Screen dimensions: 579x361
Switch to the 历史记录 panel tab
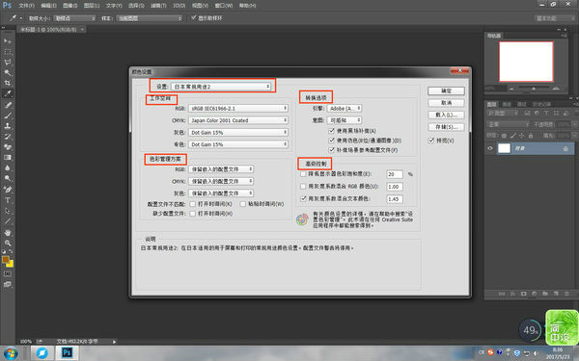[x=542, y=104]
